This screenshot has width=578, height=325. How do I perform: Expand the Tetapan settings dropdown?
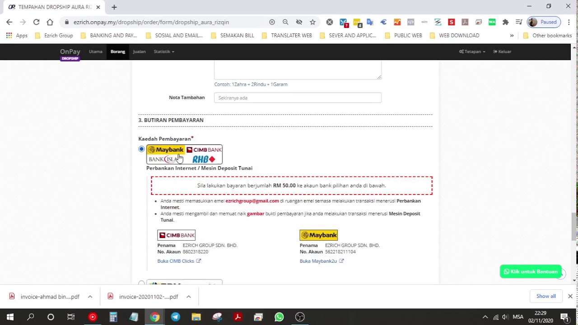pos(472,51)
